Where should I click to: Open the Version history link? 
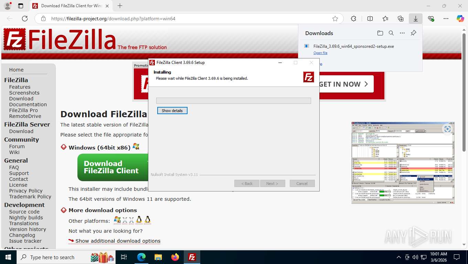click(28, 229)
